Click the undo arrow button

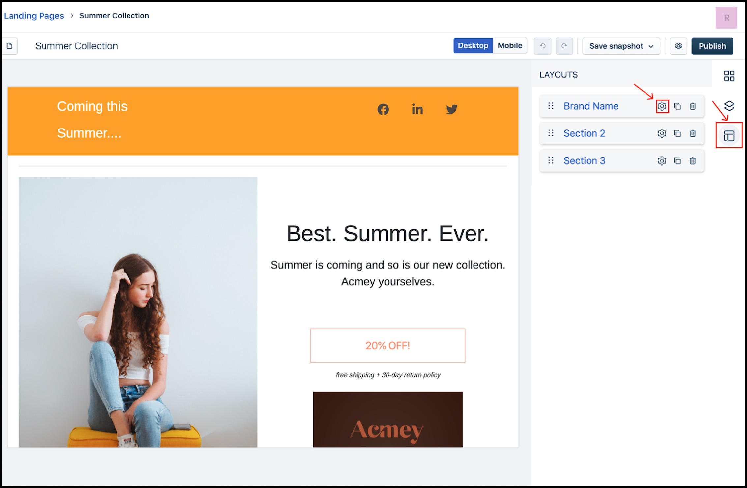[542, 46]
